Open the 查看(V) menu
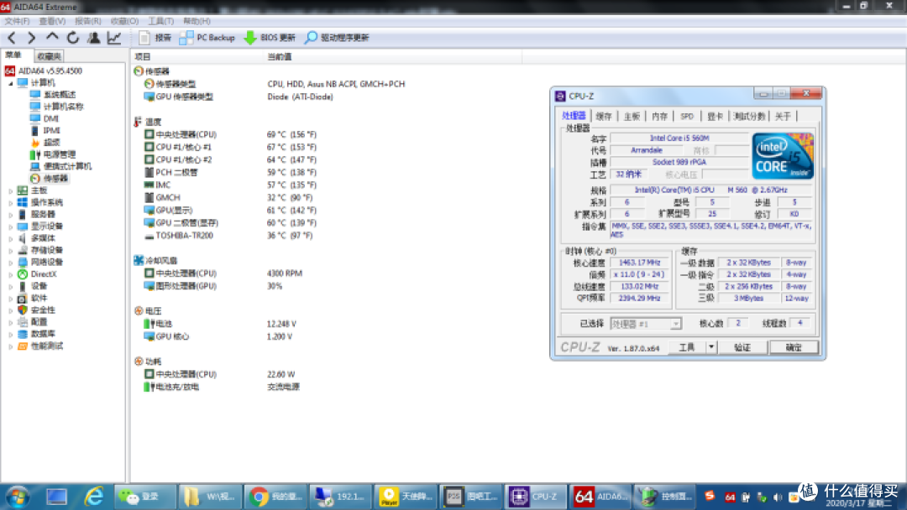The image size is (907, 510). pyautogui.click(x=52, y=21)
